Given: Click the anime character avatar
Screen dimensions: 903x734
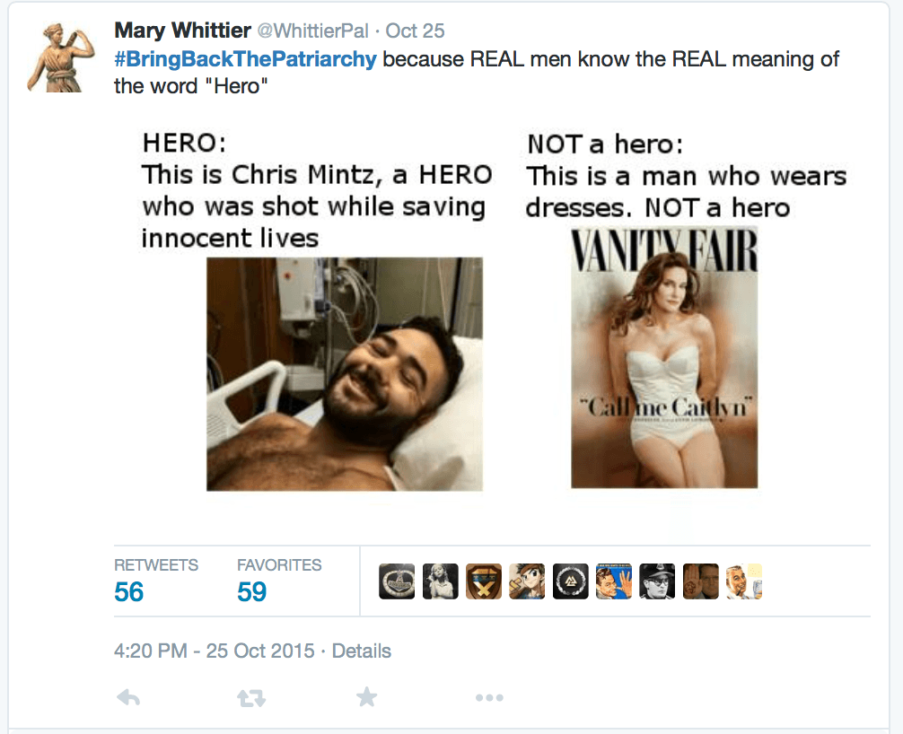Looking at the screenshot, I should [x=527, y=581].
